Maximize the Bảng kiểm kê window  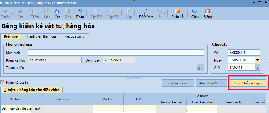tap(259, 2)
